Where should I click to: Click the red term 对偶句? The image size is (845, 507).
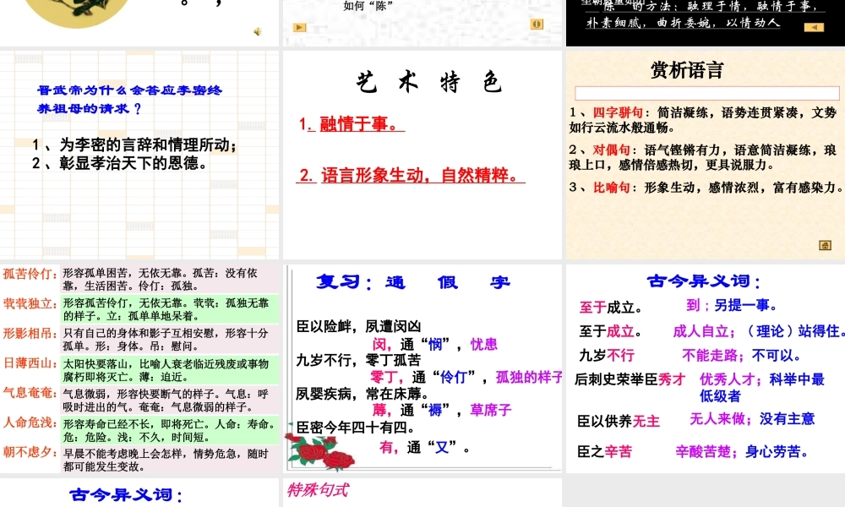tap(612, 150)
